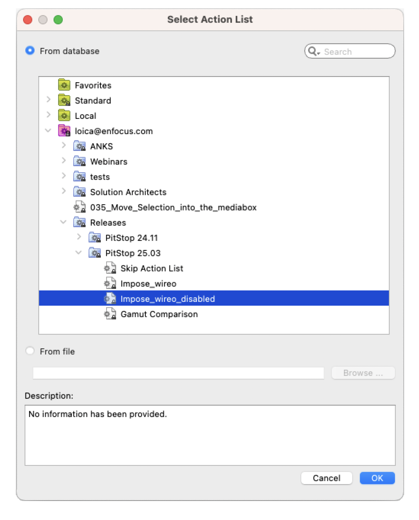Click the PitStop 25.03 folder icon
This screenshot has height=520, width=419.
(95, 252)
